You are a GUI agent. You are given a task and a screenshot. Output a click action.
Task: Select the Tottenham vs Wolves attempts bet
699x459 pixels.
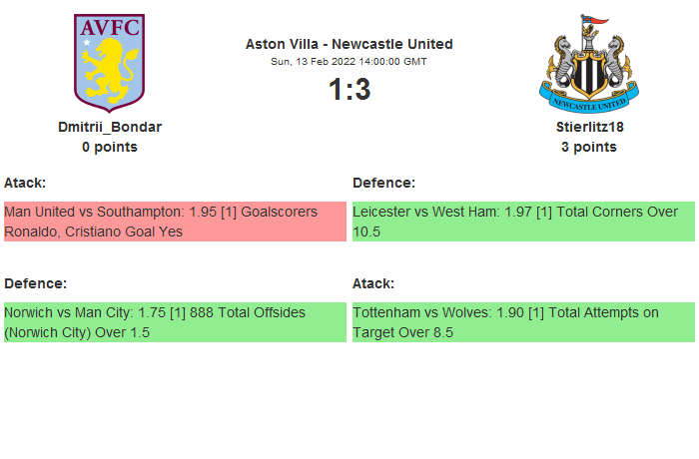pos(523,322)
